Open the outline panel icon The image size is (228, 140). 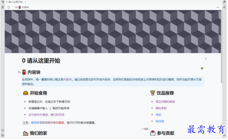pos(2,7)
